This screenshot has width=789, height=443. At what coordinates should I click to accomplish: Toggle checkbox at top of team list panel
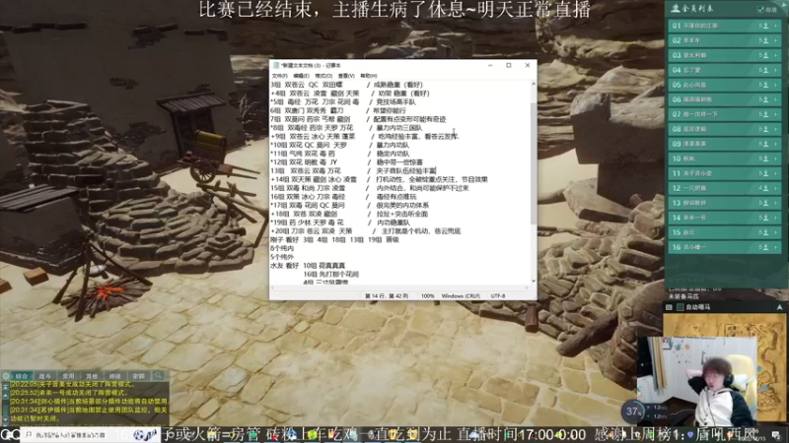760,9
